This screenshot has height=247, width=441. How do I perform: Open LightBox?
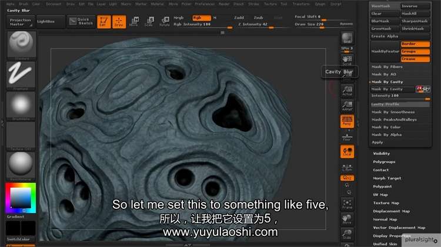51,22
